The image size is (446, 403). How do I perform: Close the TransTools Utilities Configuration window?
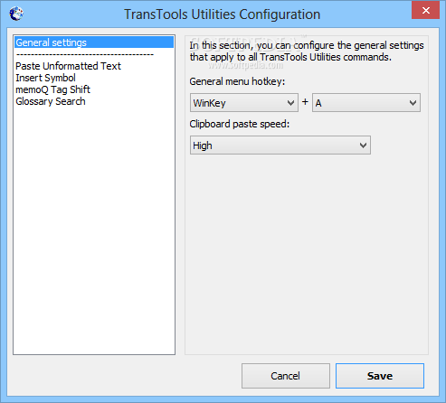425,10
